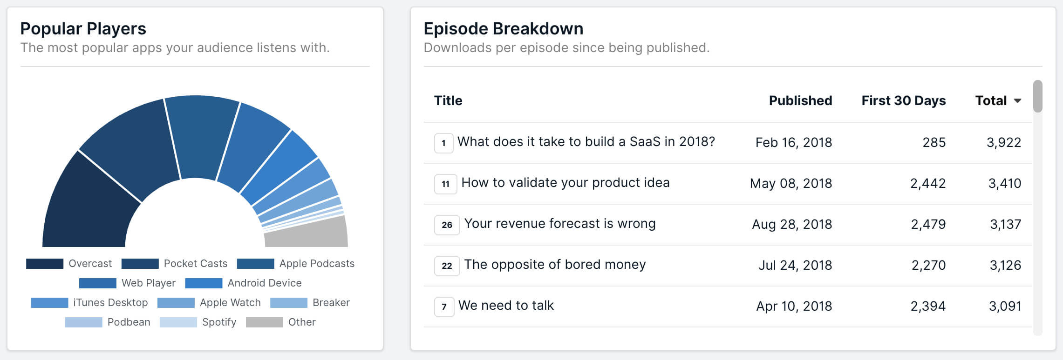The image size is (1063, 360).
Task: Open "What does it take to build a SaaS" episode
Action: [x=586, y=142]
